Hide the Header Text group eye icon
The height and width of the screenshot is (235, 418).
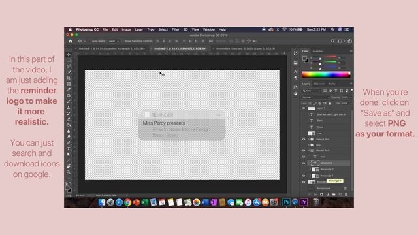303,151
